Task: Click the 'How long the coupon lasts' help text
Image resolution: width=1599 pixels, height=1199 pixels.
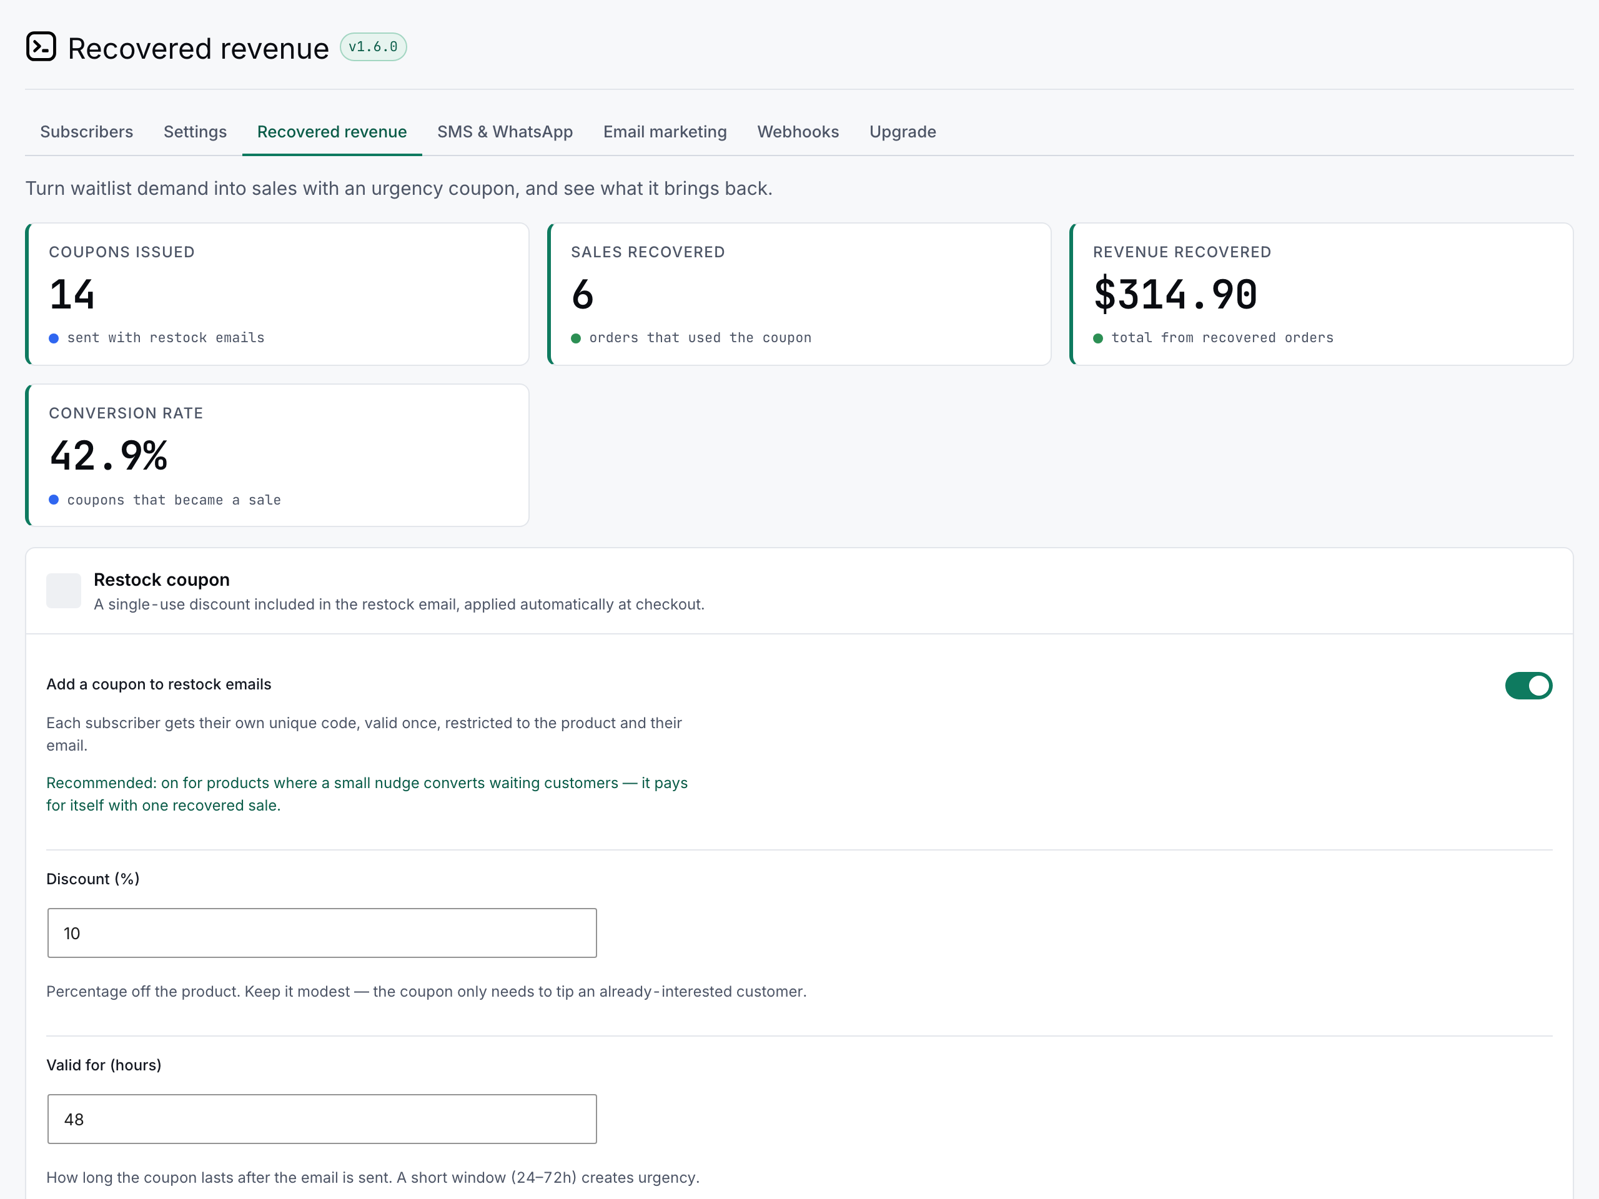Action: click(x=373, y=1177)
